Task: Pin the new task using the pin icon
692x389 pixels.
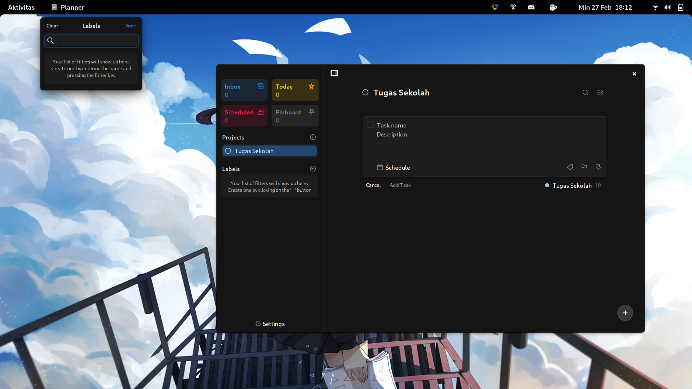Action: coord(598,167)
